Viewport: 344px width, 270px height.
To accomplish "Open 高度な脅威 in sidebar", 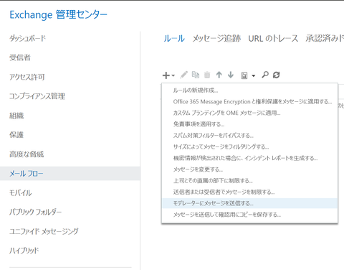I will 27,154.
